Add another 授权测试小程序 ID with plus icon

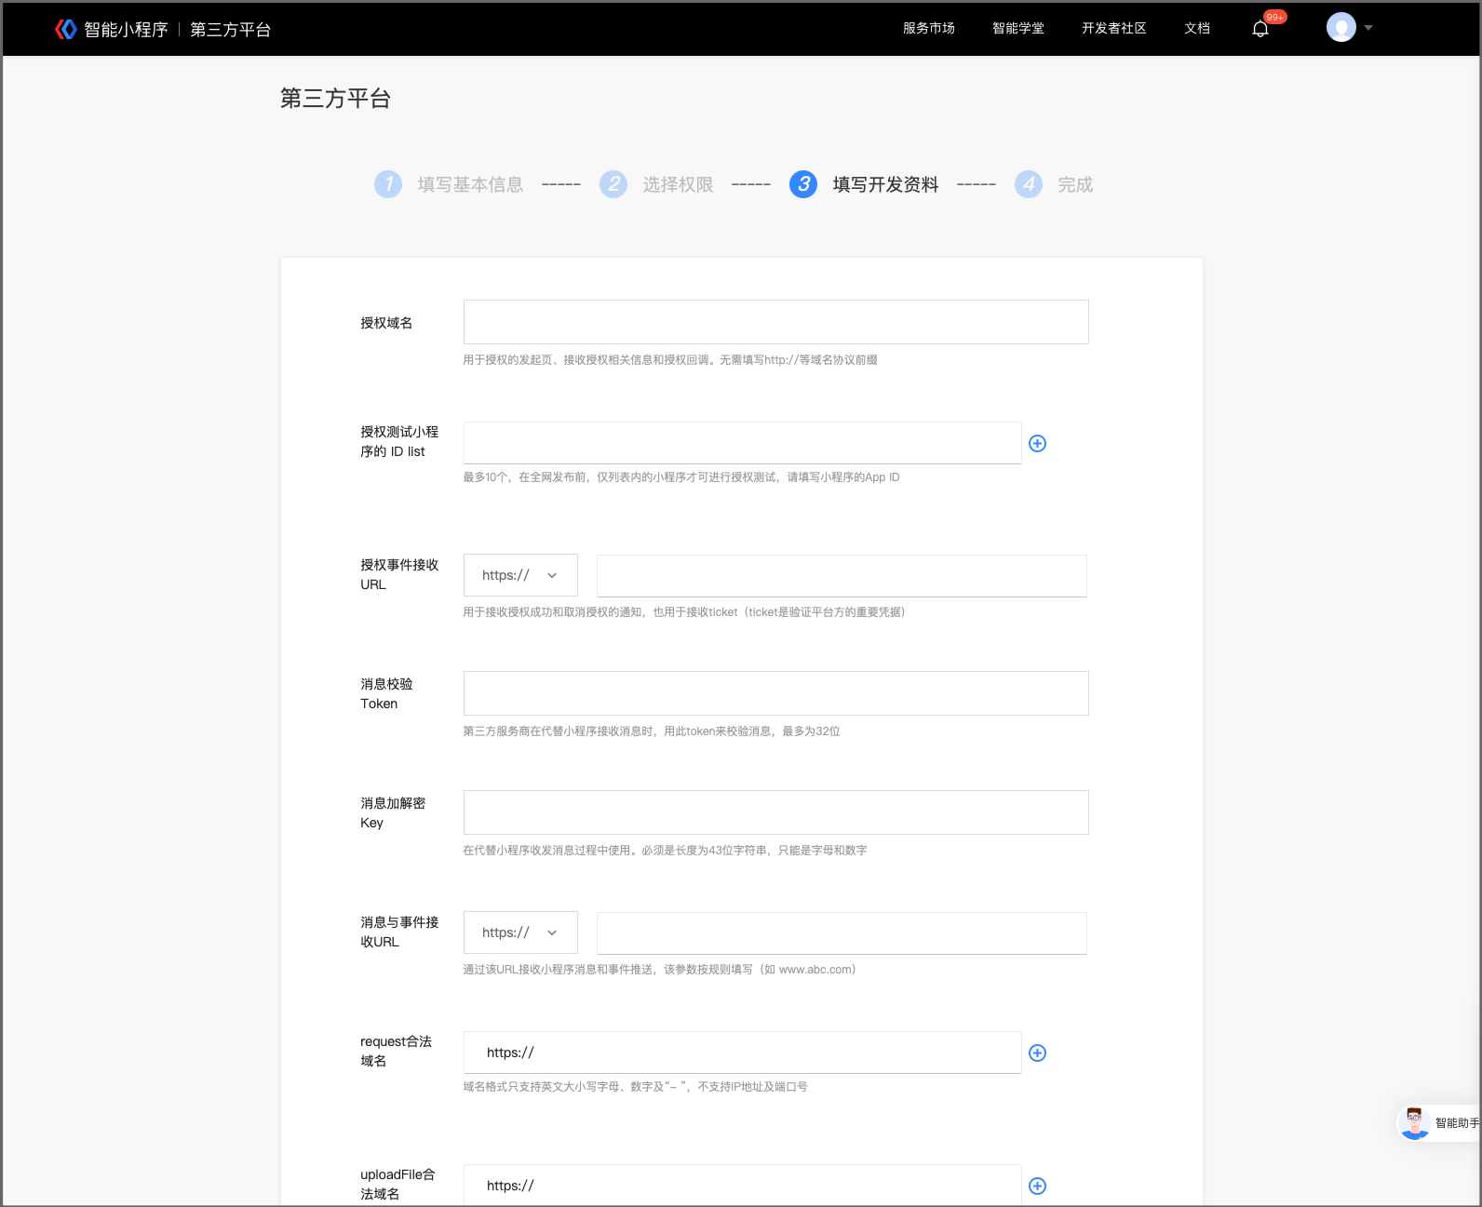pos(1037,443)
